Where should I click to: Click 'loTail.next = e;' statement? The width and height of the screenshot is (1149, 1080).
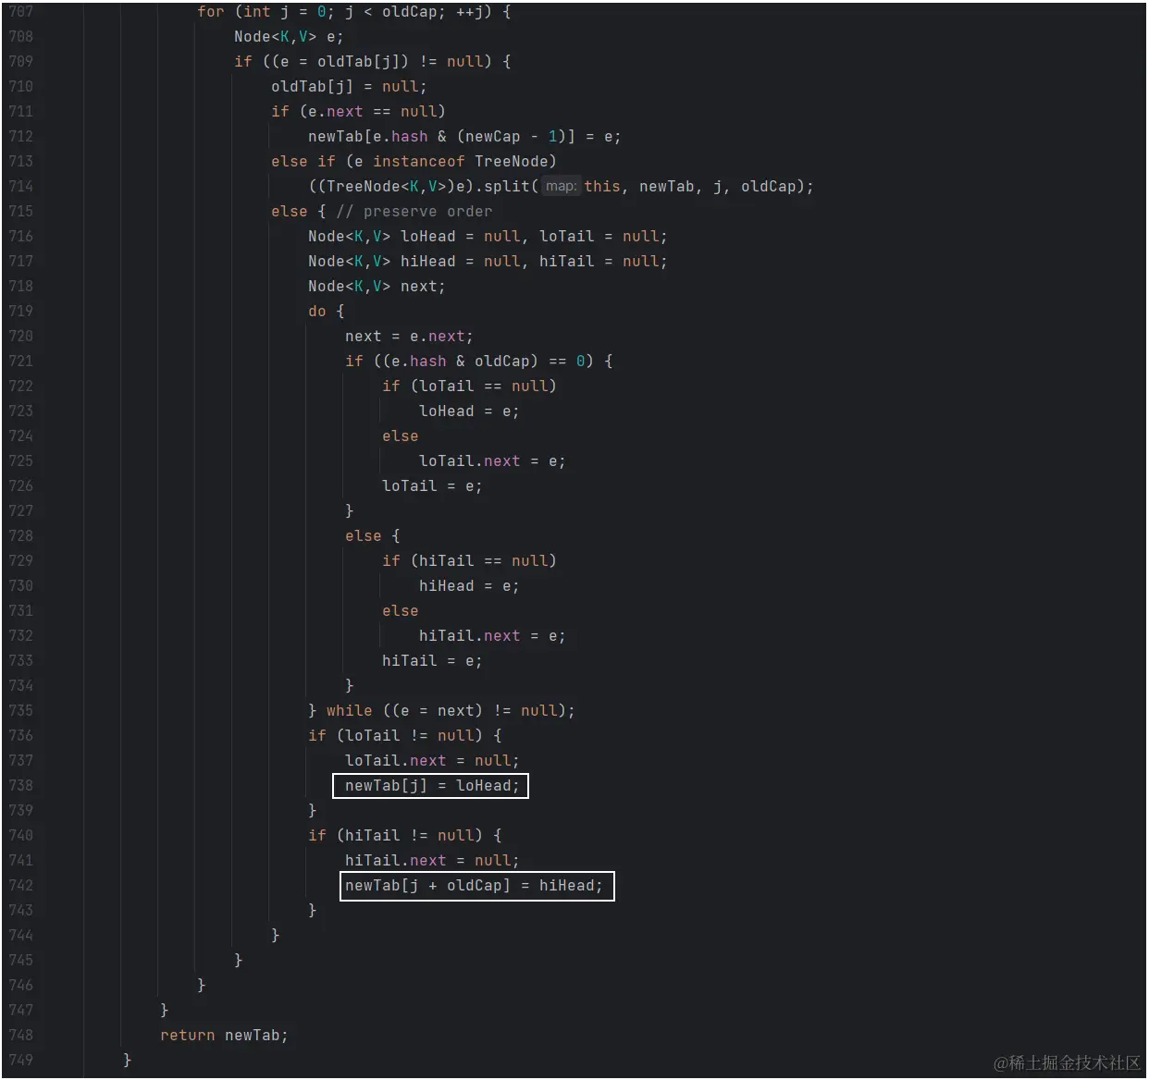(x=492, y=461)
